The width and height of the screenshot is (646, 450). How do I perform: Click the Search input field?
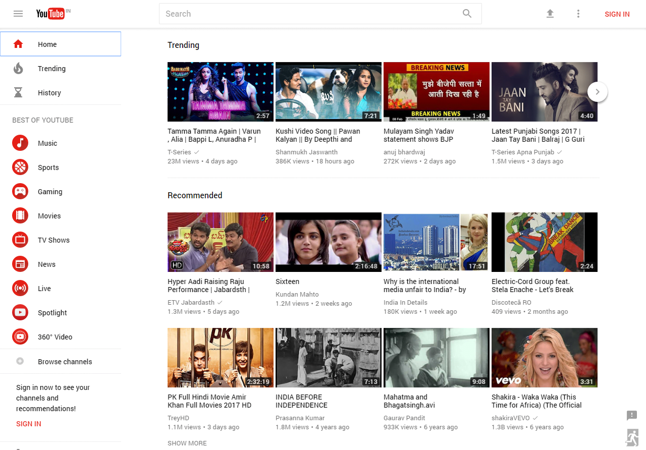[x=310, y=14]
